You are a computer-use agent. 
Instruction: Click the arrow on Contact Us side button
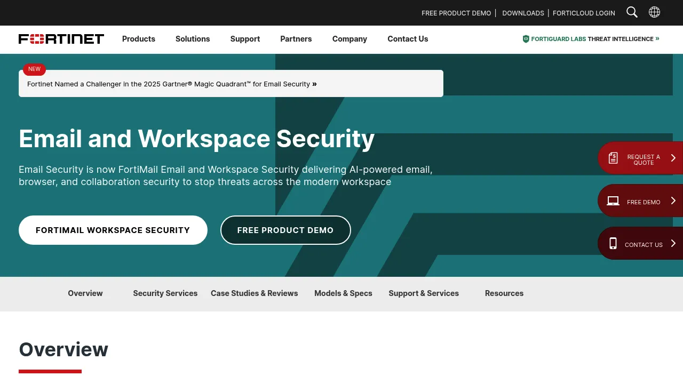pyautogui.click(x=673, y=243)
